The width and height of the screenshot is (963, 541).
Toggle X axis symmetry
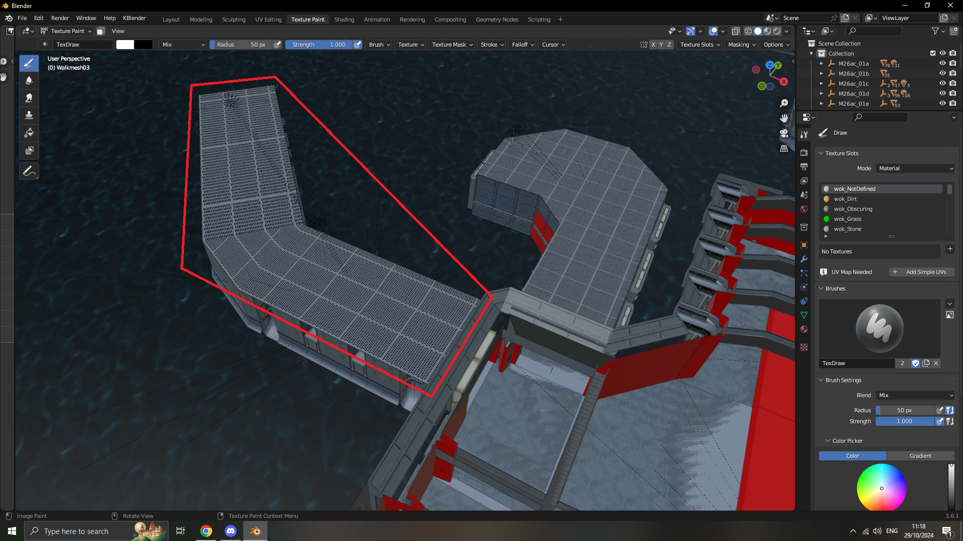click(x=653, y=45)
